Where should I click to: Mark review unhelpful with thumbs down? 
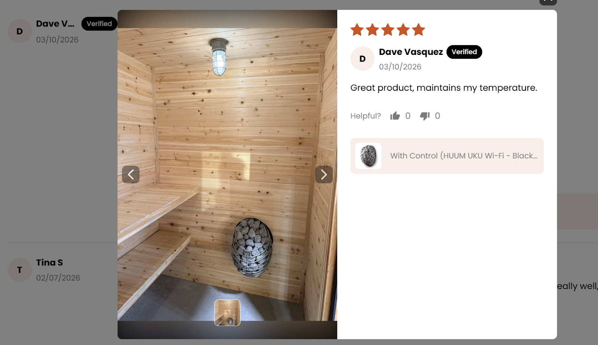click(425, 116)
